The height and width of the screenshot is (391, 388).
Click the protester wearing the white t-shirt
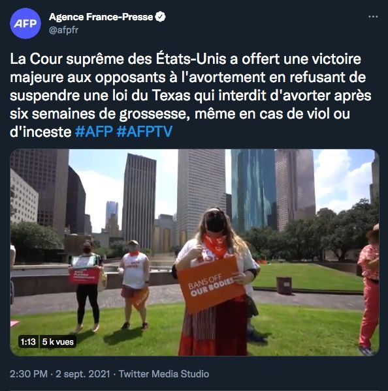coord(135,283)
